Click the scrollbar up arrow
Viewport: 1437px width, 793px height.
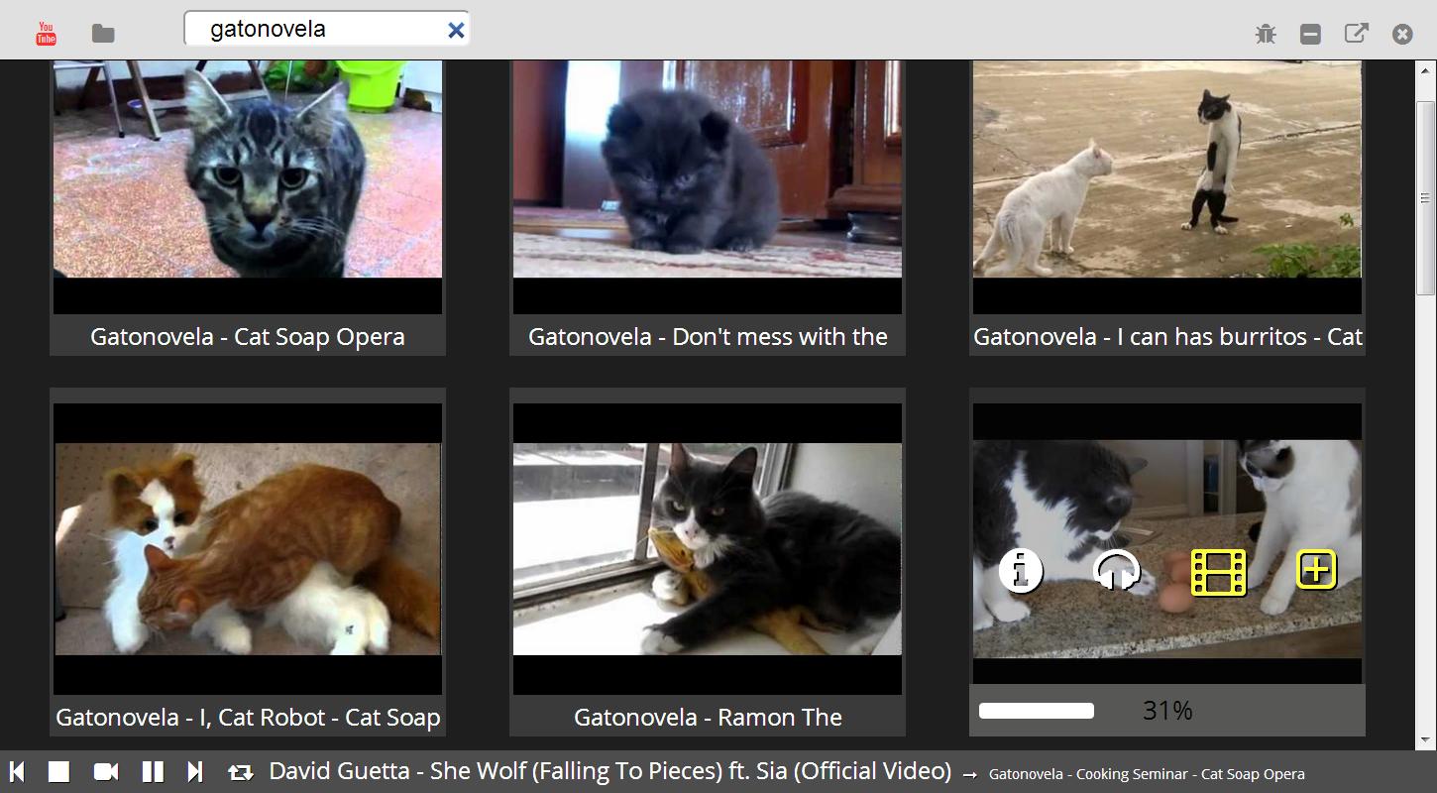pyautogui.click(x=1426, y=72)
